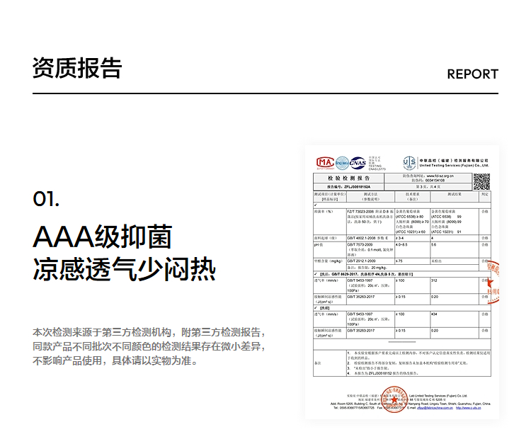This screenshot has height=444, width=531.
Task: Click the GB/T 7573-2009 method cell
Action: (370, 249)
